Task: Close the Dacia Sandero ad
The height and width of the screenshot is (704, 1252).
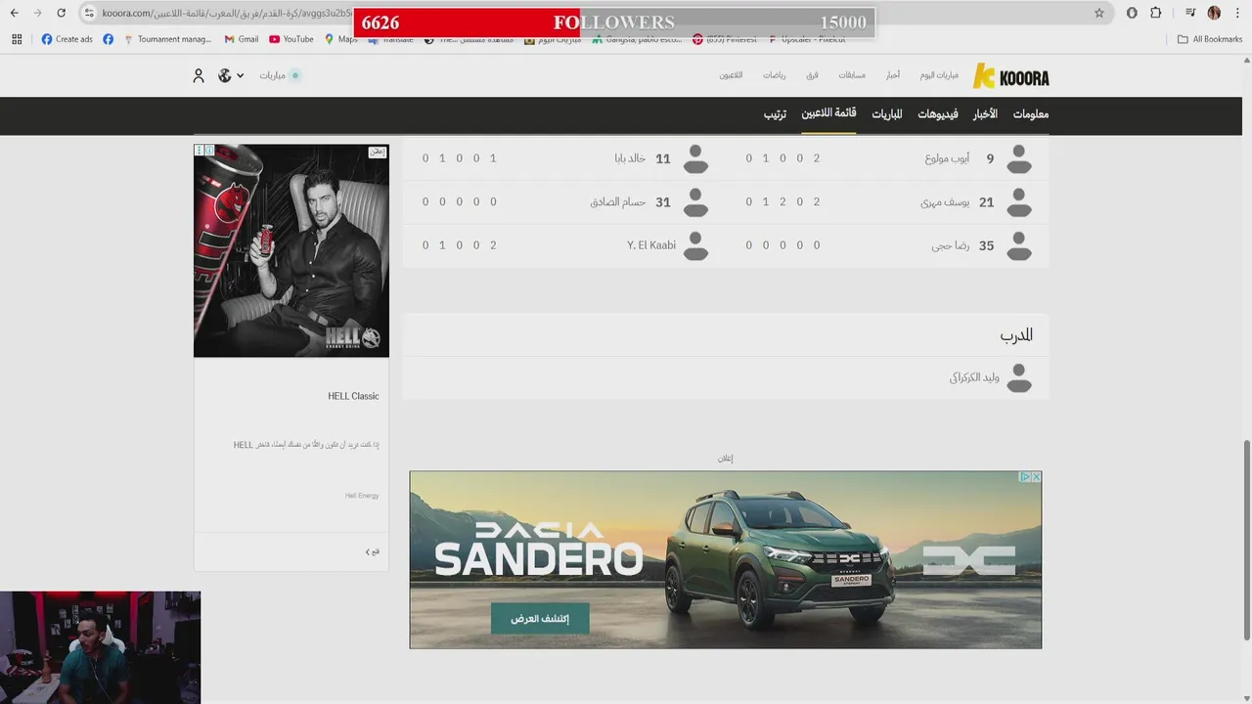Action: 1035,477
